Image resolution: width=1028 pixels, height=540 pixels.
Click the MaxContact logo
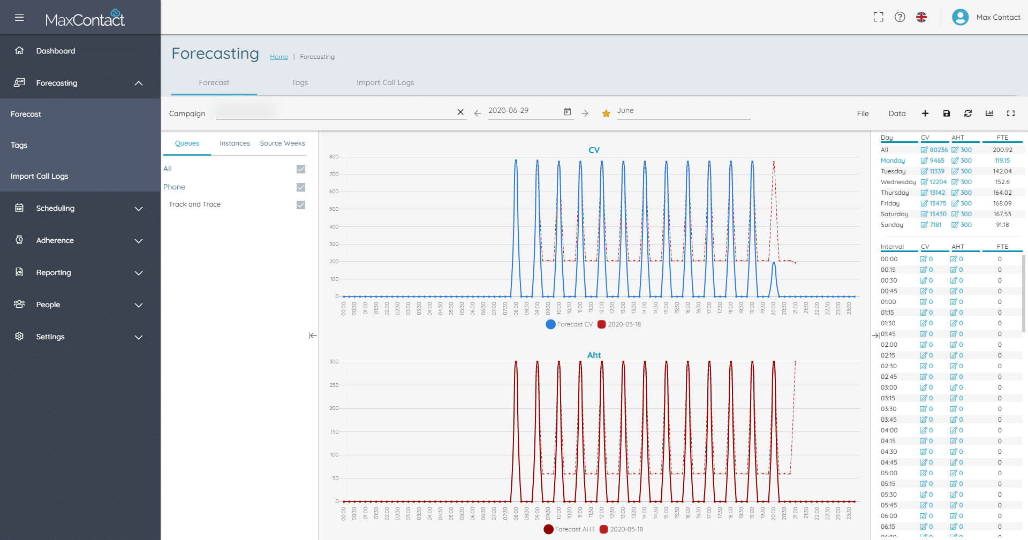[x=85, y=18]
